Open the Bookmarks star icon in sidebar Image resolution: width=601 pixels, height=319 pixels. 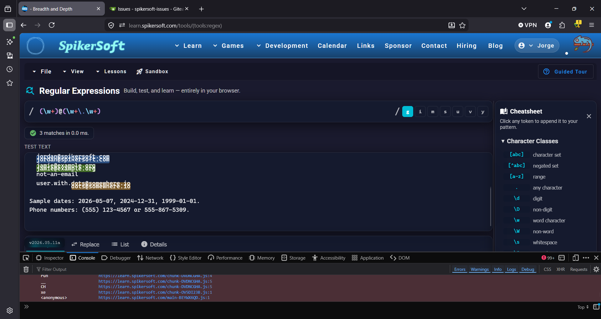pos(10,83)
